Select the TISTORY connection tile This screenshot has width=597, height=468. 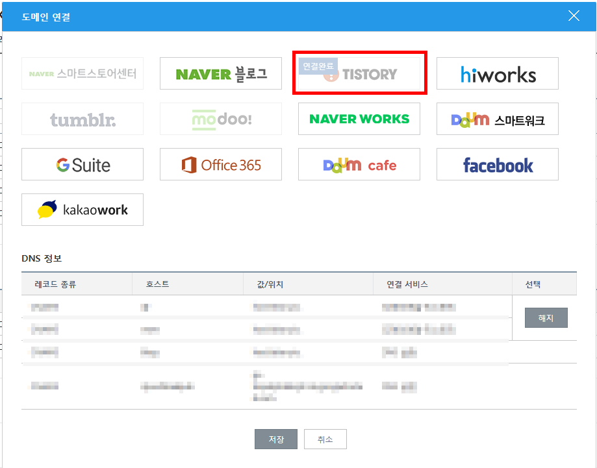coord(359,73)
